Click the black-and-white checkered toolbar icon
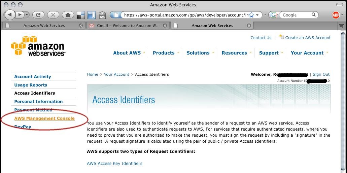347x173 pixels. (81, 15)
